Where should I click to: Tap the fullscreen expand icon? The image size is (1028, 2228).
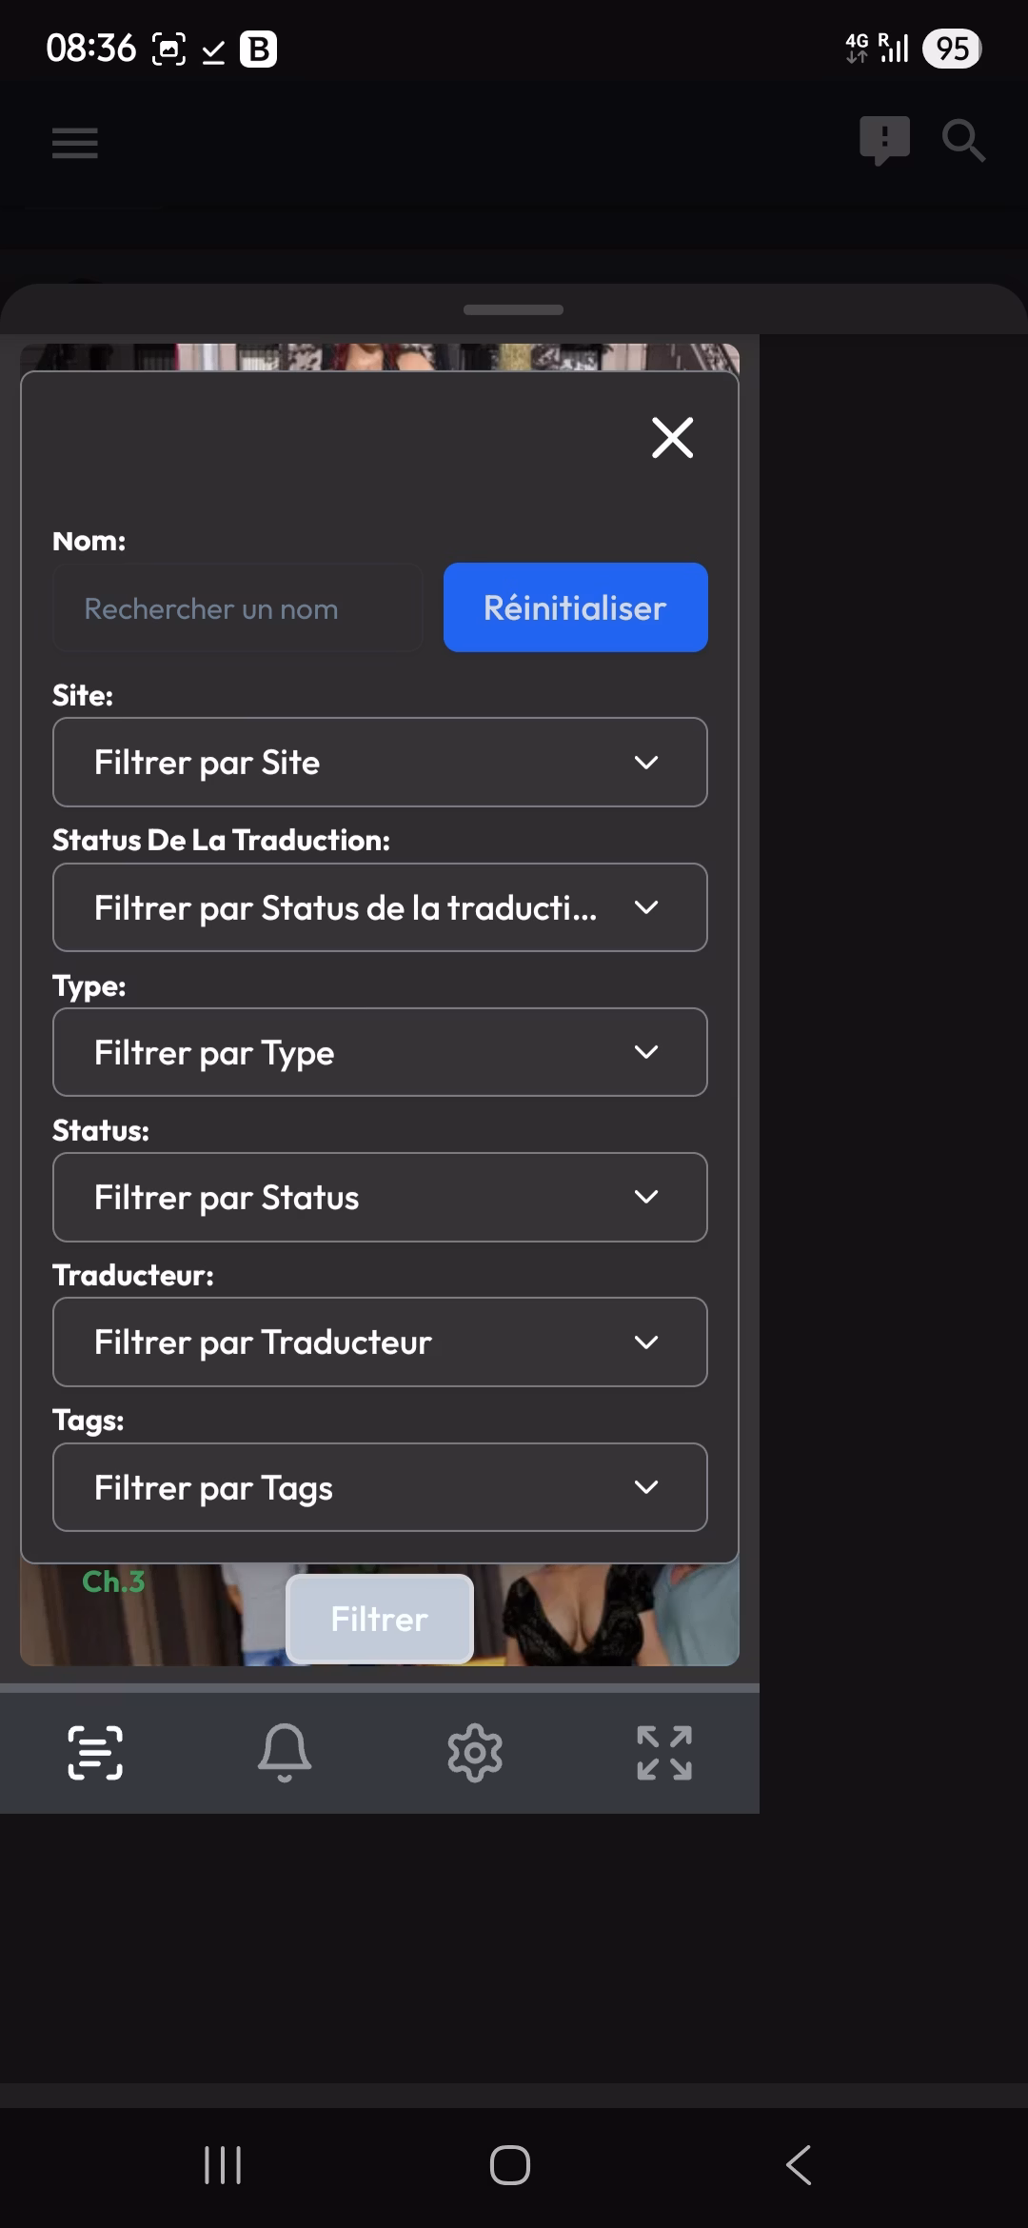[x=664, y=1752]
